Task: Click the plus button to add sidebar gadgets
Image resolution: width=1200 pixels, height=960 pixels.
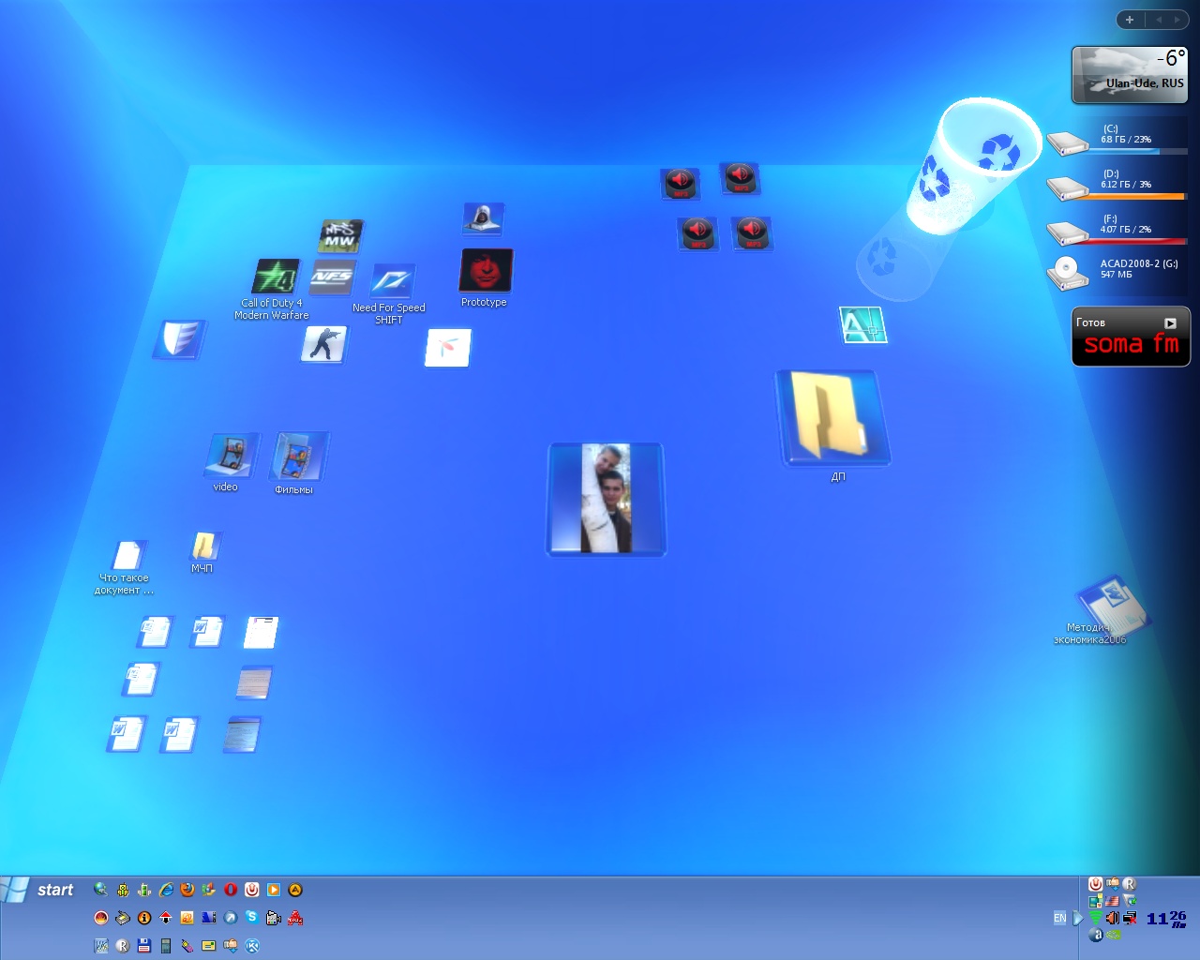Action: click(1130, 20)
